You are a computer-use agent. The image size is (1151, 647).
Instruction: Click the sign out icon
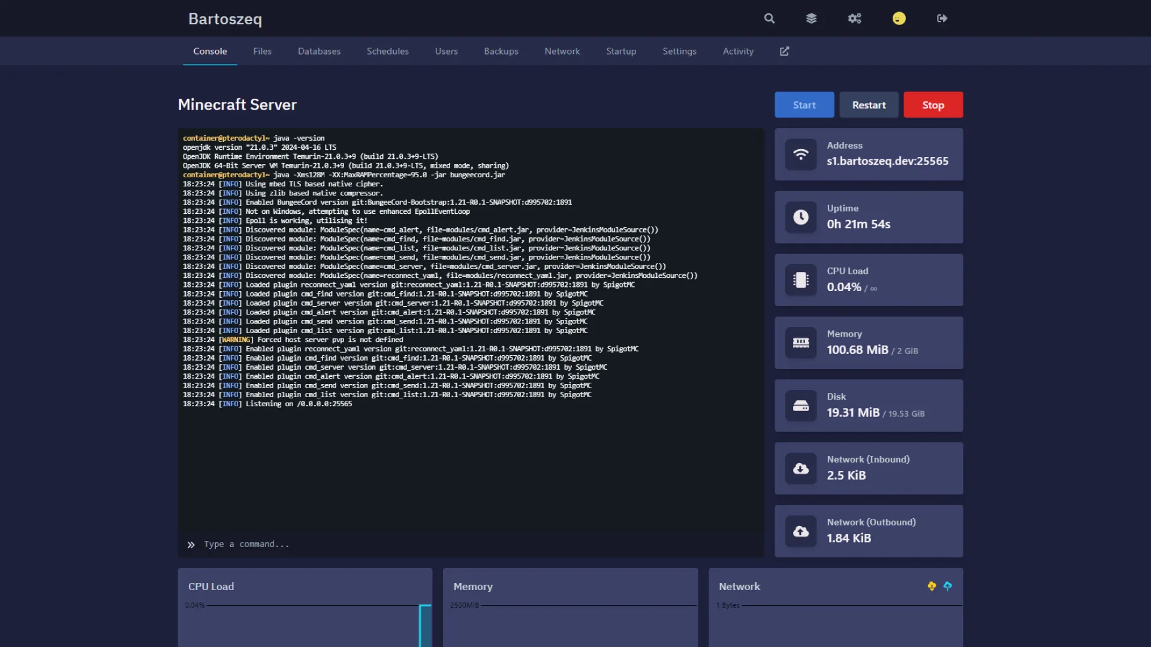(x=942, y=19)
